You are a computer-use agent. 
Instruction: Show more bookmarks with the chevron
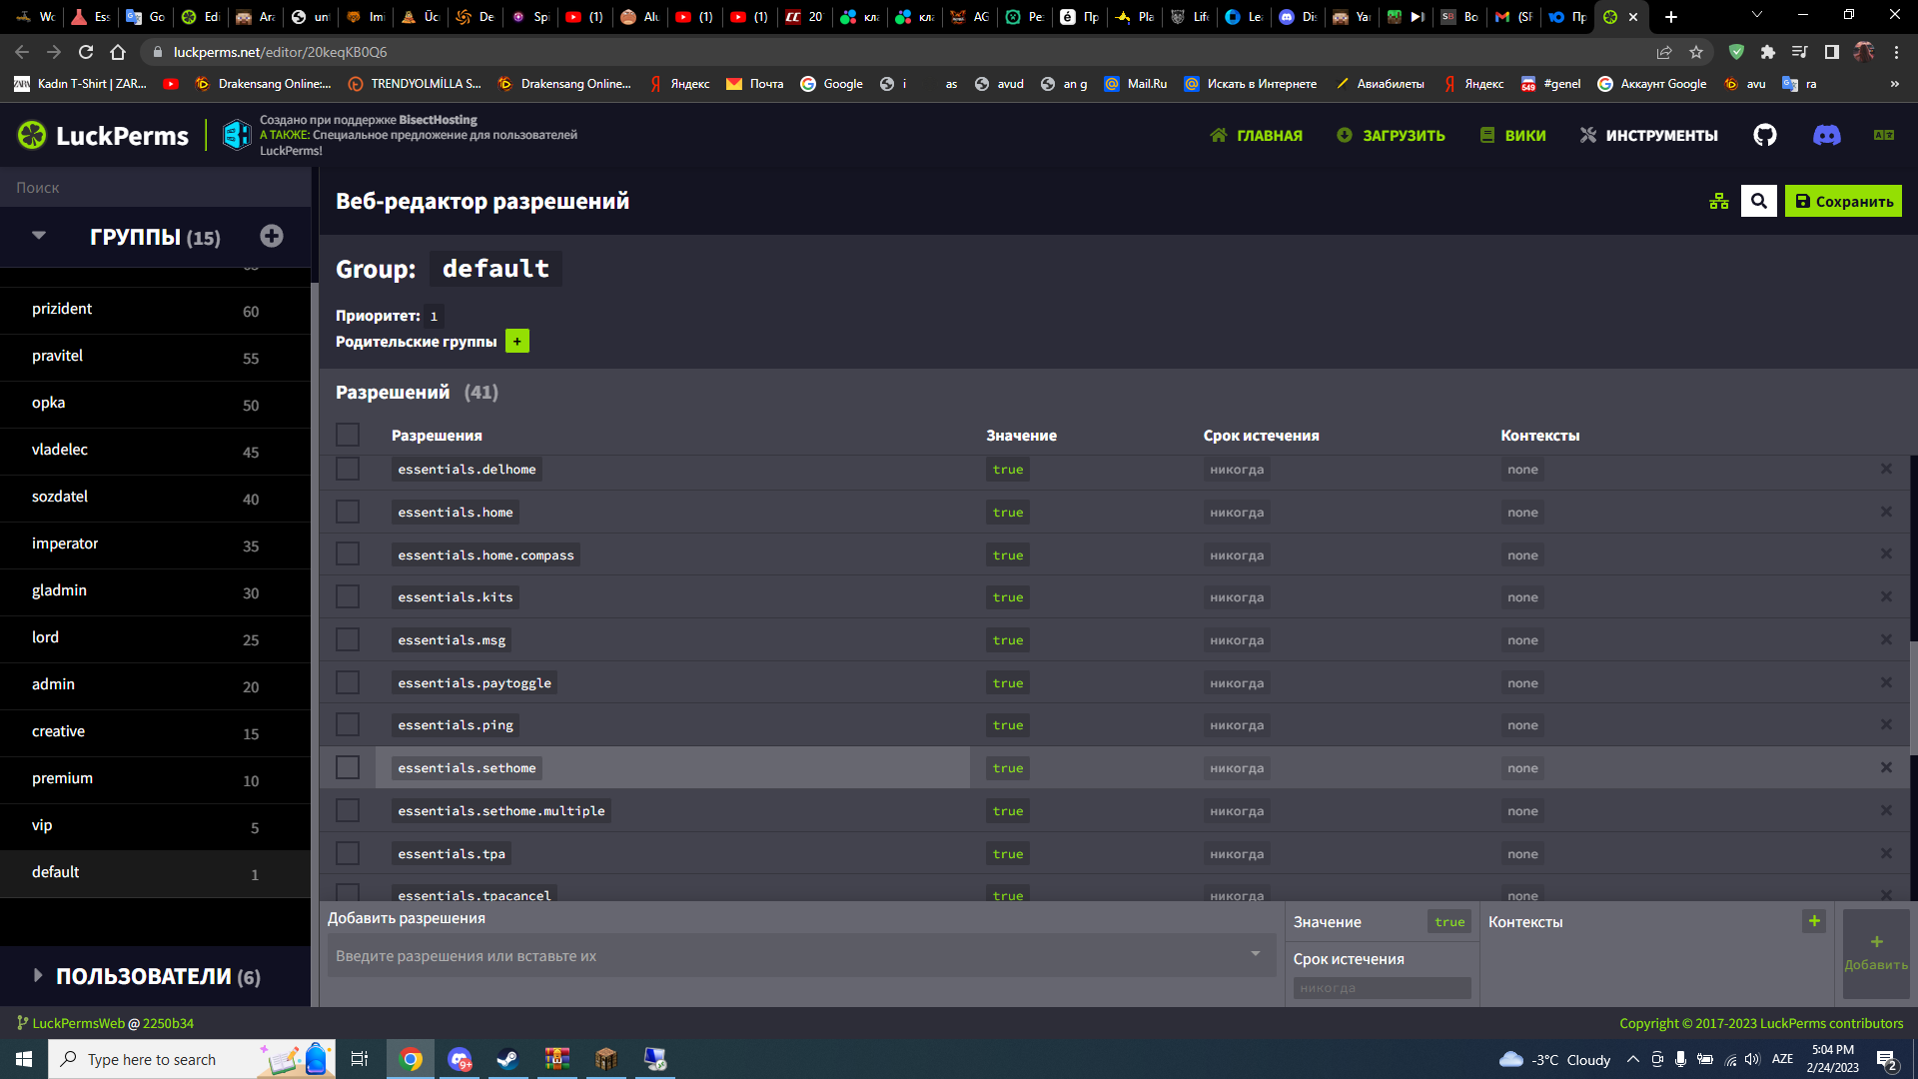click(x=1894, y=84)
